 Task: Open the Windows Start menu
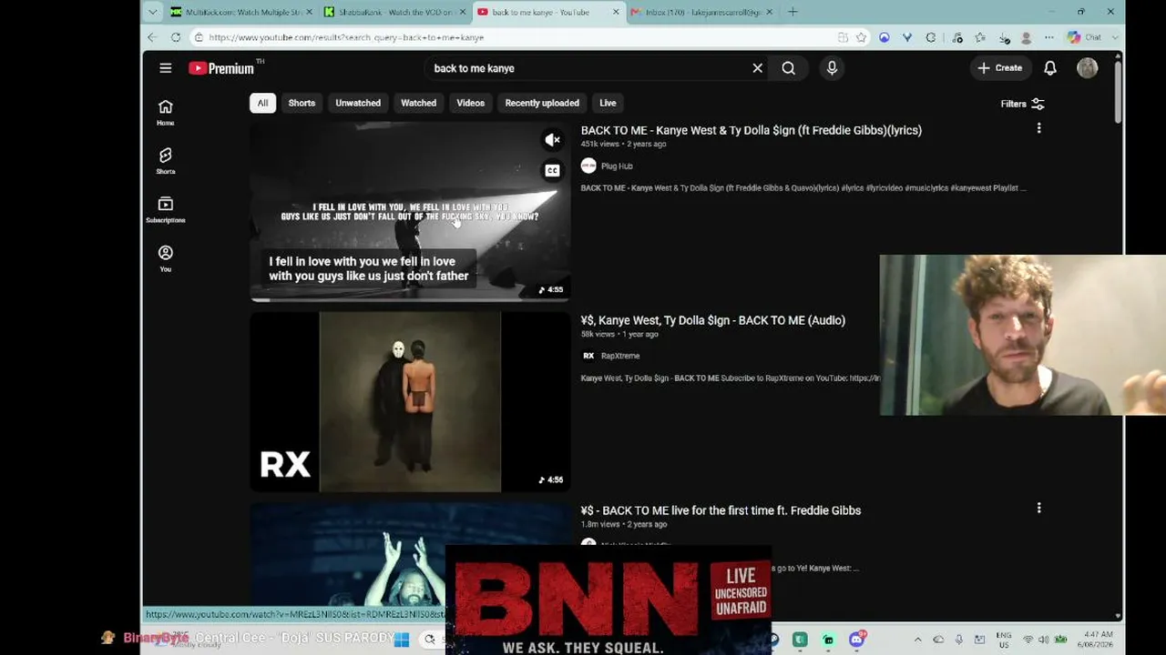(x=402, y=640)
